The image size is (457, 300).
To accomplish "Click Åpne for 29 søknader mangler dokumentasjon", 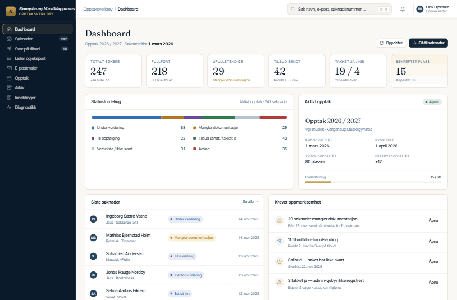I will pos(433,220).
